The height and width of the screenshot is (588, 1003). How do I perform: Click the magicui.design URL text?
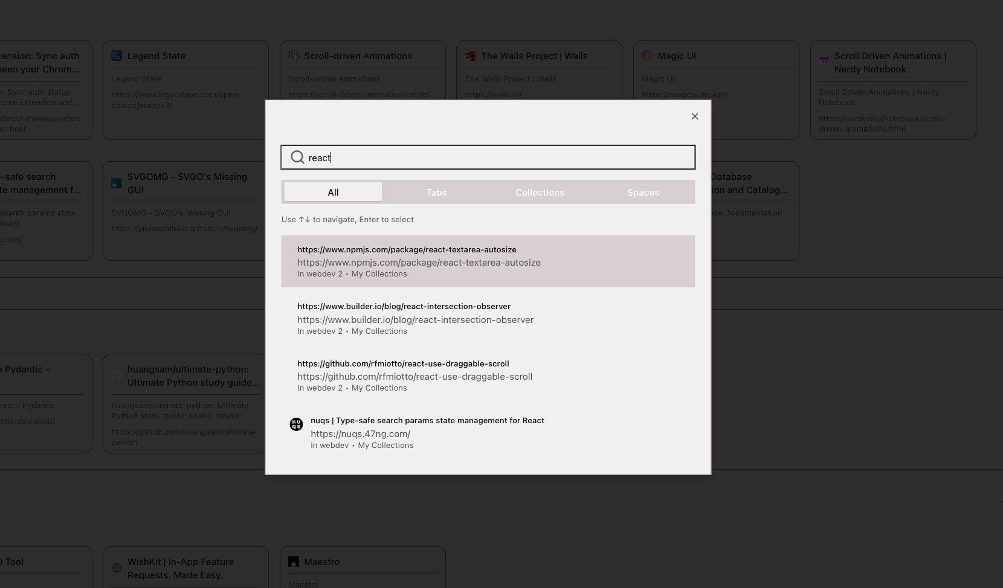pyautogui.click(x=685, y=94)
